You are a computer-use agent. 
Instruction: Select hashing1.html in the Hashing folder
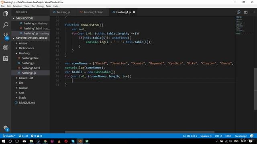coord(31,68)
